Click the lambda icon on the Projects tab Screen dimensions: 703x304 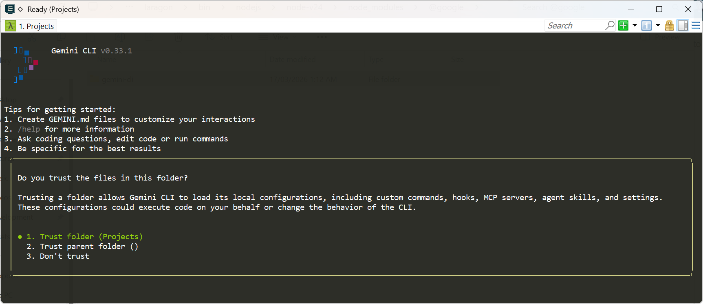(x=11, y=26)
